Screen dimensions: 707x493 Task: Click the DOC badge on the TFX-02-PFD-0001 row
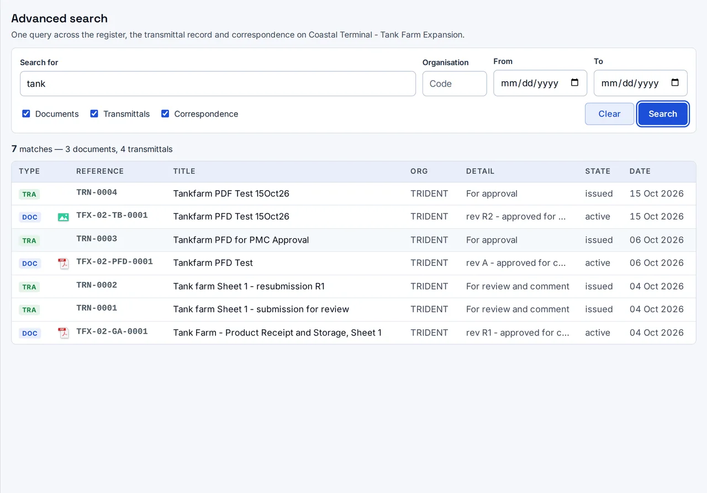(x=30, y=264)
